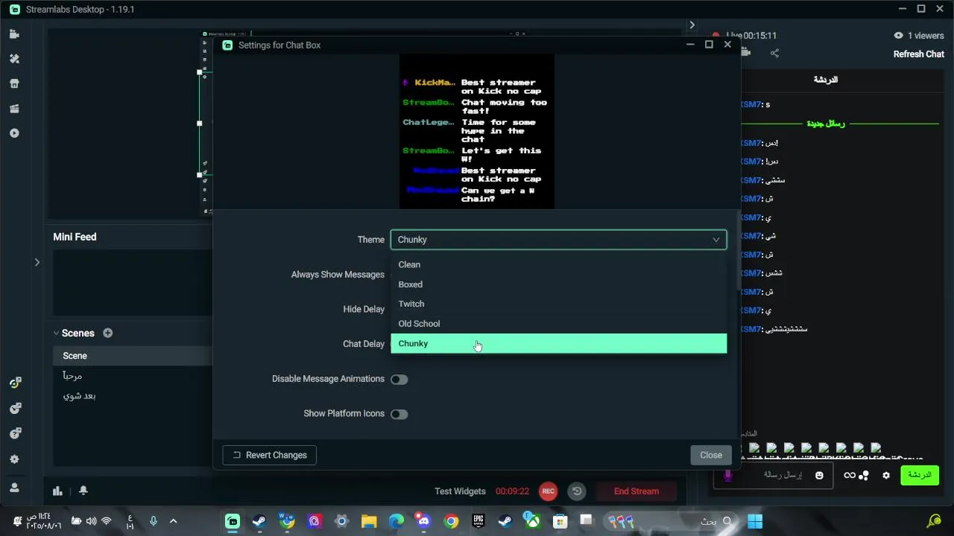Click Refresh Chat link
Image resolution: width=954 pixels, height=536 pixels.
click(x=919, y=54)
